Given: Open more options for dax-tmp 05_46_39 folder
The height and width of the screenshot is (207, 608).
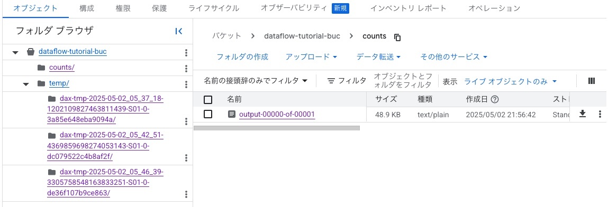Looking at the screenshot, I should click(x=186, y=194).
